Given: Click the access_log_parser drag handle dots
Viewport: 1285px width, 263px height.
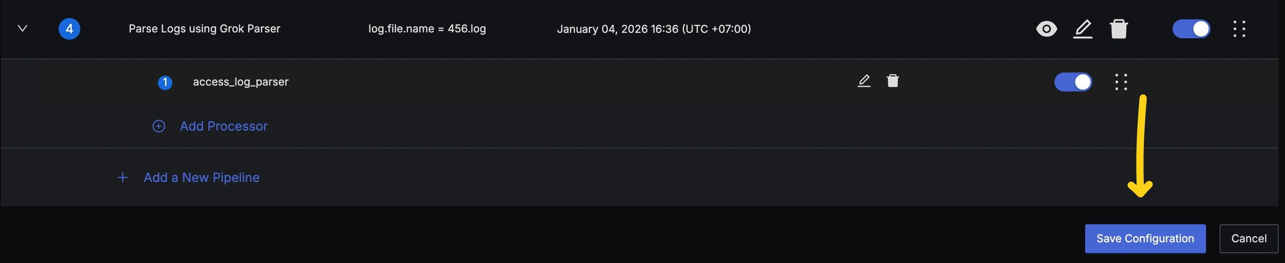Looking at the screenshot, I should [x=1121, y=82].
